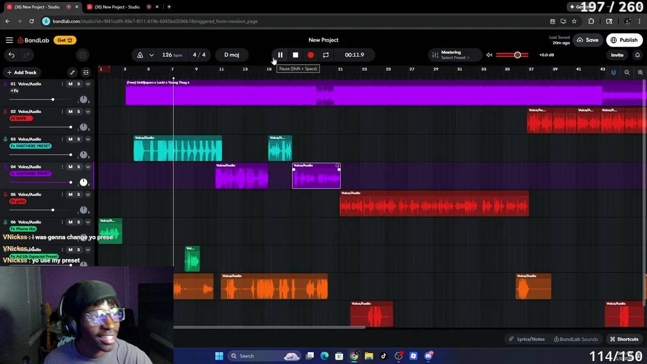Click the Save button

[x=588, y=40]
